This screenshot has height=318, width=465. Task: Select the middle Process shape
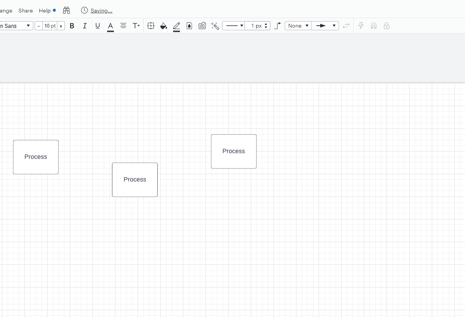(x=135, y=180)
